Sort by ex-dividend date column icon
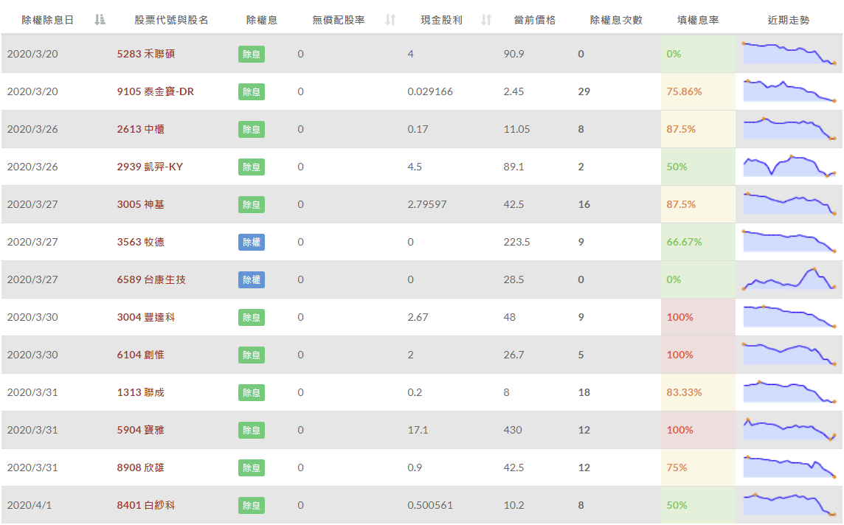This screenshot has height=525, width=844. (100, 20)
